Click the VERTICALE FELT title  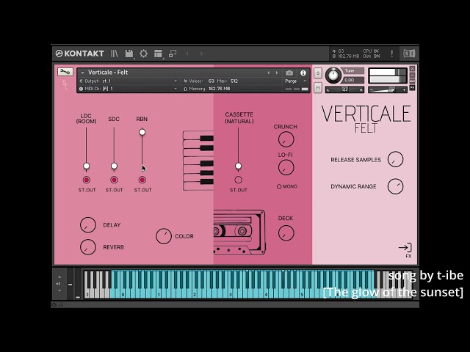pyautogui.click(x=366, y=119)
